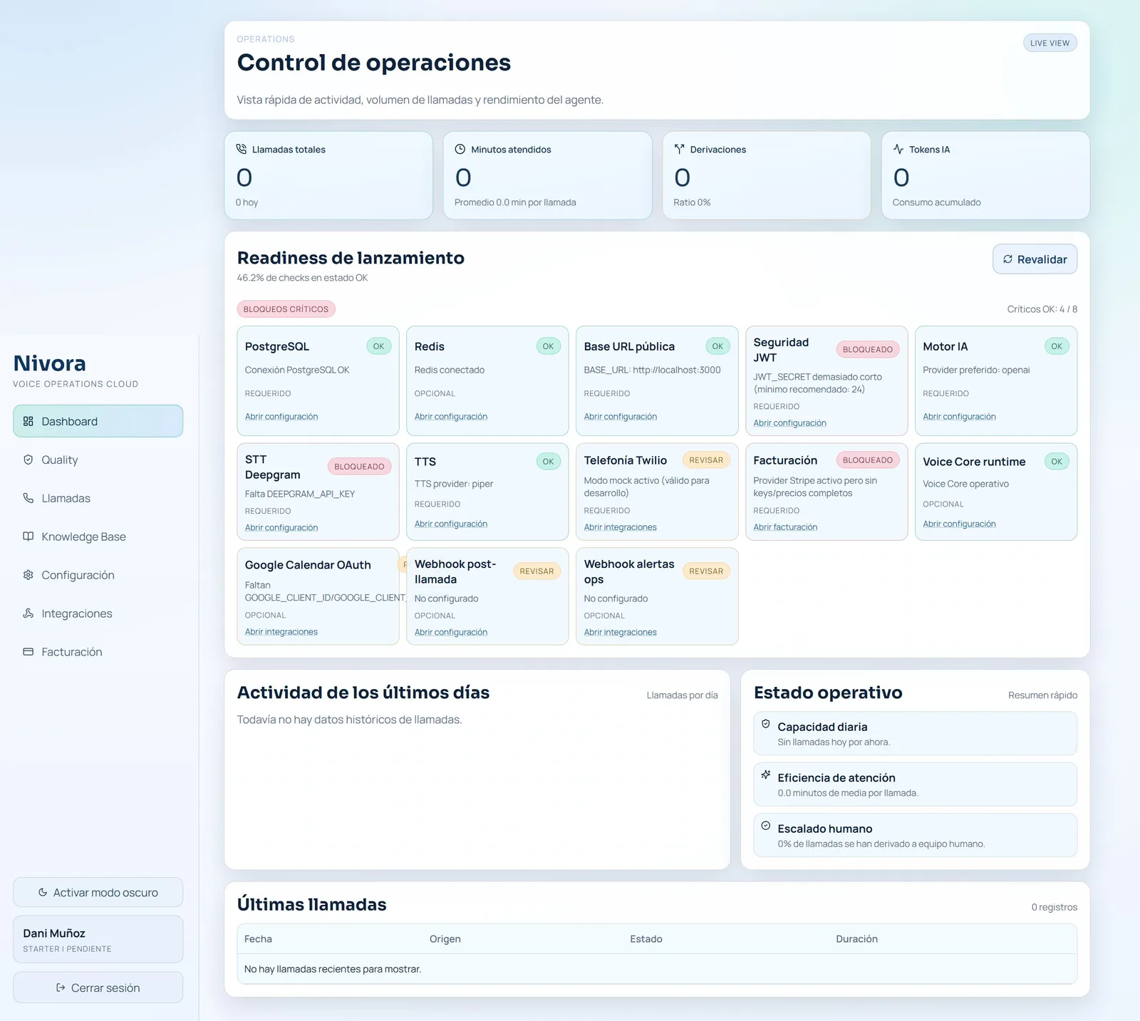Image resolution: width=1140 pixels, height=1021 pixels.
Task: Click the Configuración gear icon
Action: click(28, 575)
